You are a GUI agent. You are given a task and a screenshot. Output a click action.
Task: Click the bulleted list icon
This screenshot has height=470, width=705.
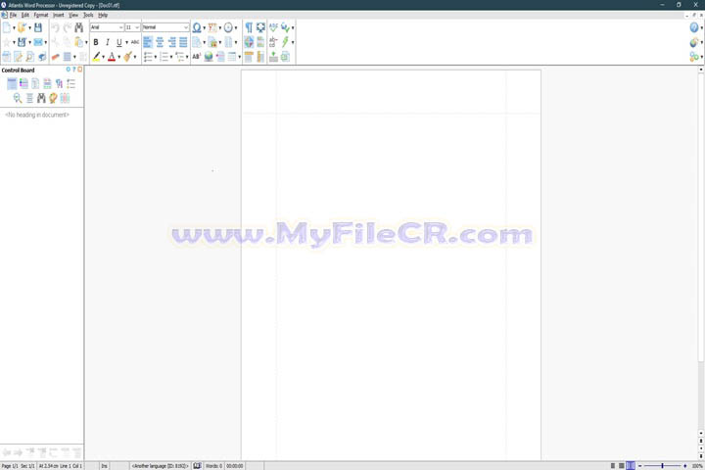[x=148, y=57]
